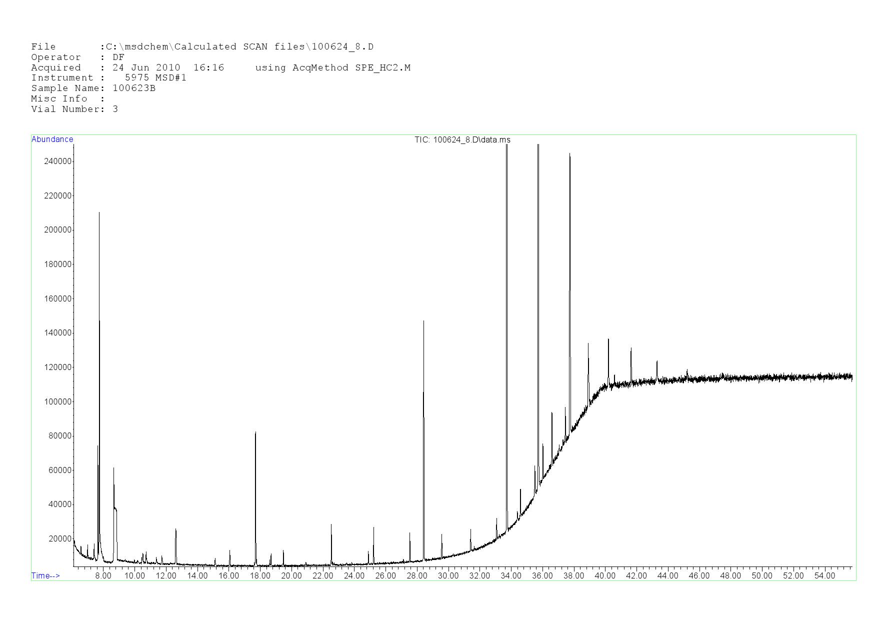Click the 54.00 time axis label
The image size is (877, 620).
click(824, 575)
